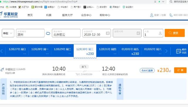This screenshot has width=188, height=107.
Task: Go to next dates arrow
Action: [166, 51]
